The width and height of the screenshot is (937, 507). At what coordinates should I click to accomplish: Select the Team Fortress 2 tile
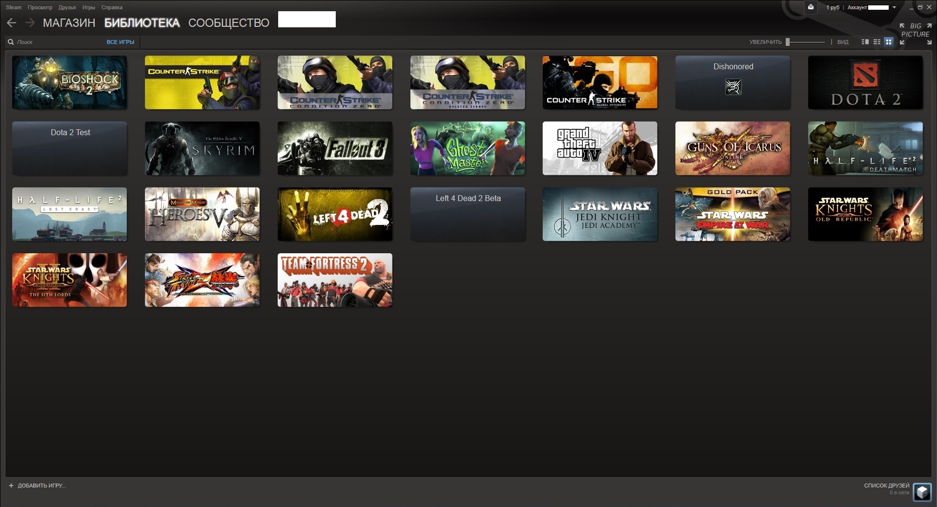tap(335, 280)
